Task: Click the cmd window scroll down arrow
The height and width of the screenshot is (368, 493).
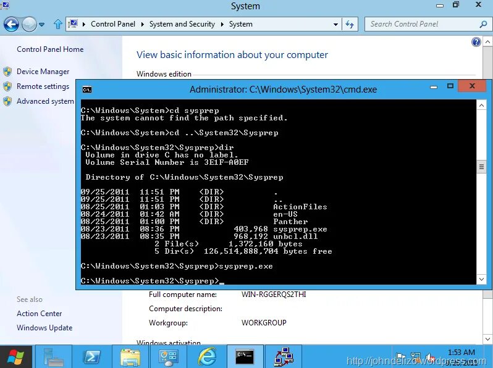Action: coord(481,279)
